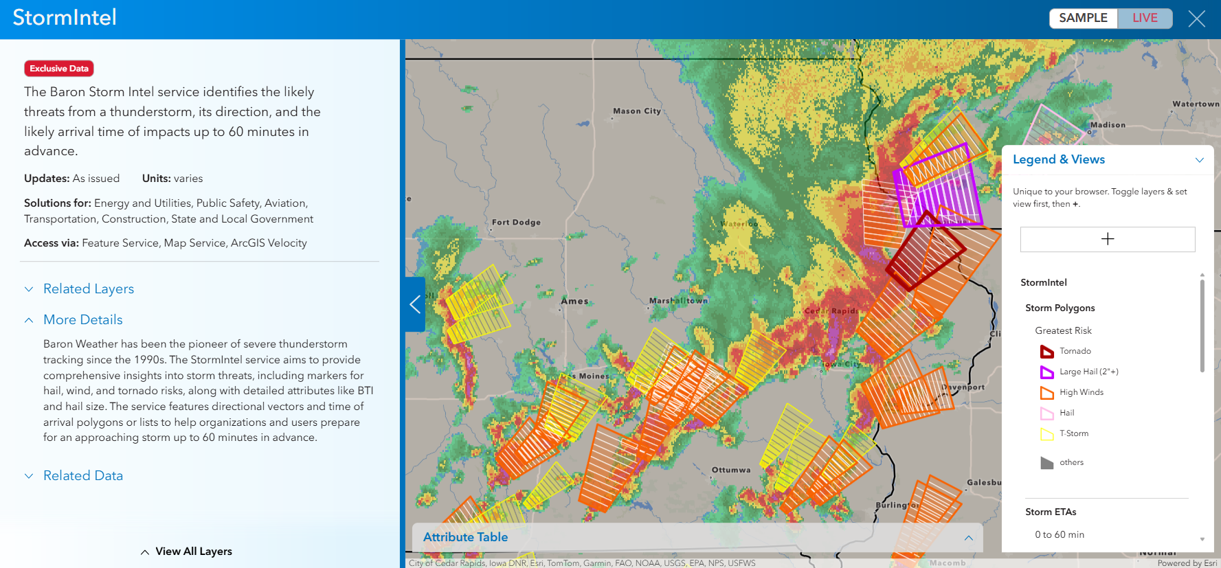1221x568 pixels.
Task: Expand the Related Data section
Action: (x=29, y=476)
